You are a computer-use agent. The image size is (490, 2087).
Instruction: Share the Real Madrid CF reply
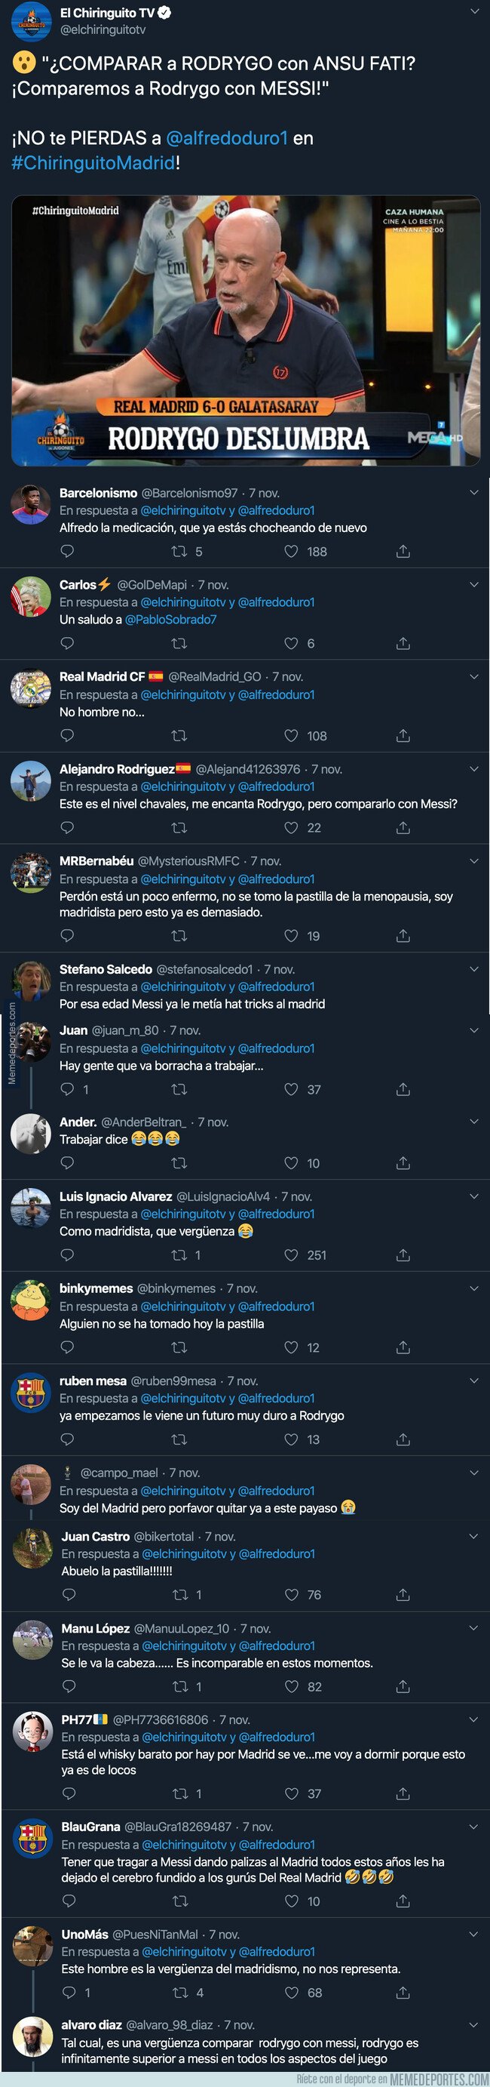[403, 736]
